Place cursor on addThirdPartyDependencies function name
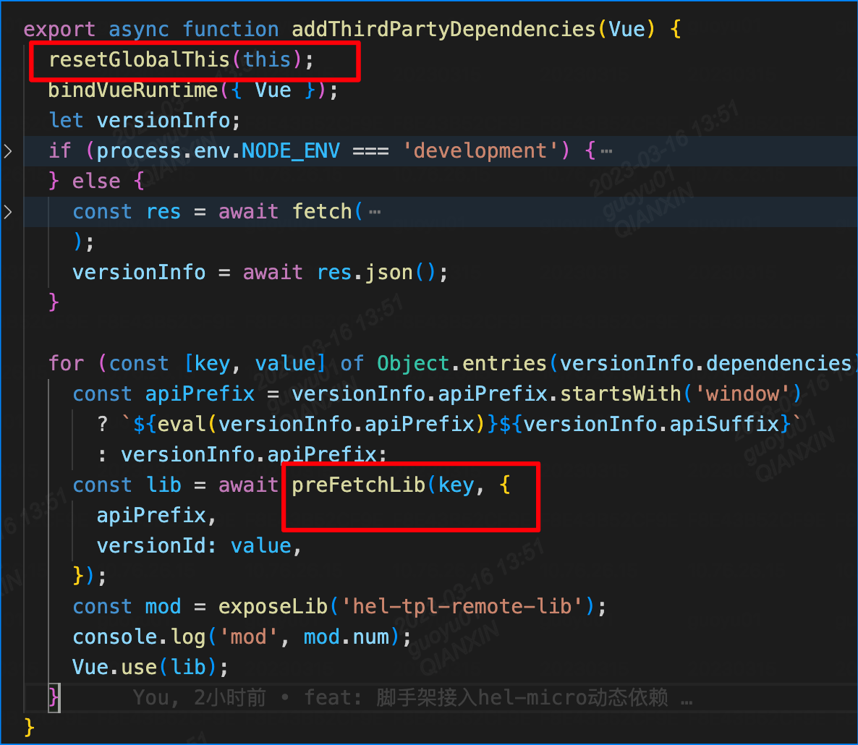Viewport: 858px width, 745px height. [x=443, y=28]
